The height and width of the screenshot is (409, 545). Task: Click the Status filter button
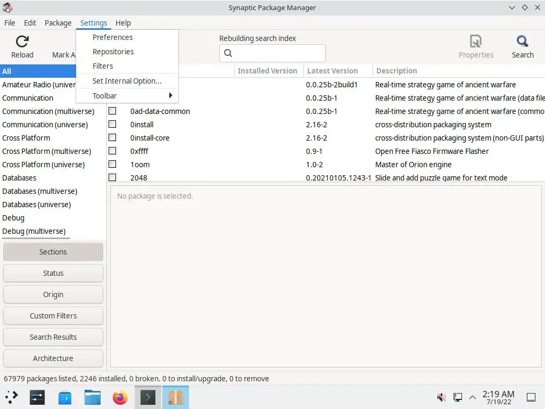pos(53,273)
